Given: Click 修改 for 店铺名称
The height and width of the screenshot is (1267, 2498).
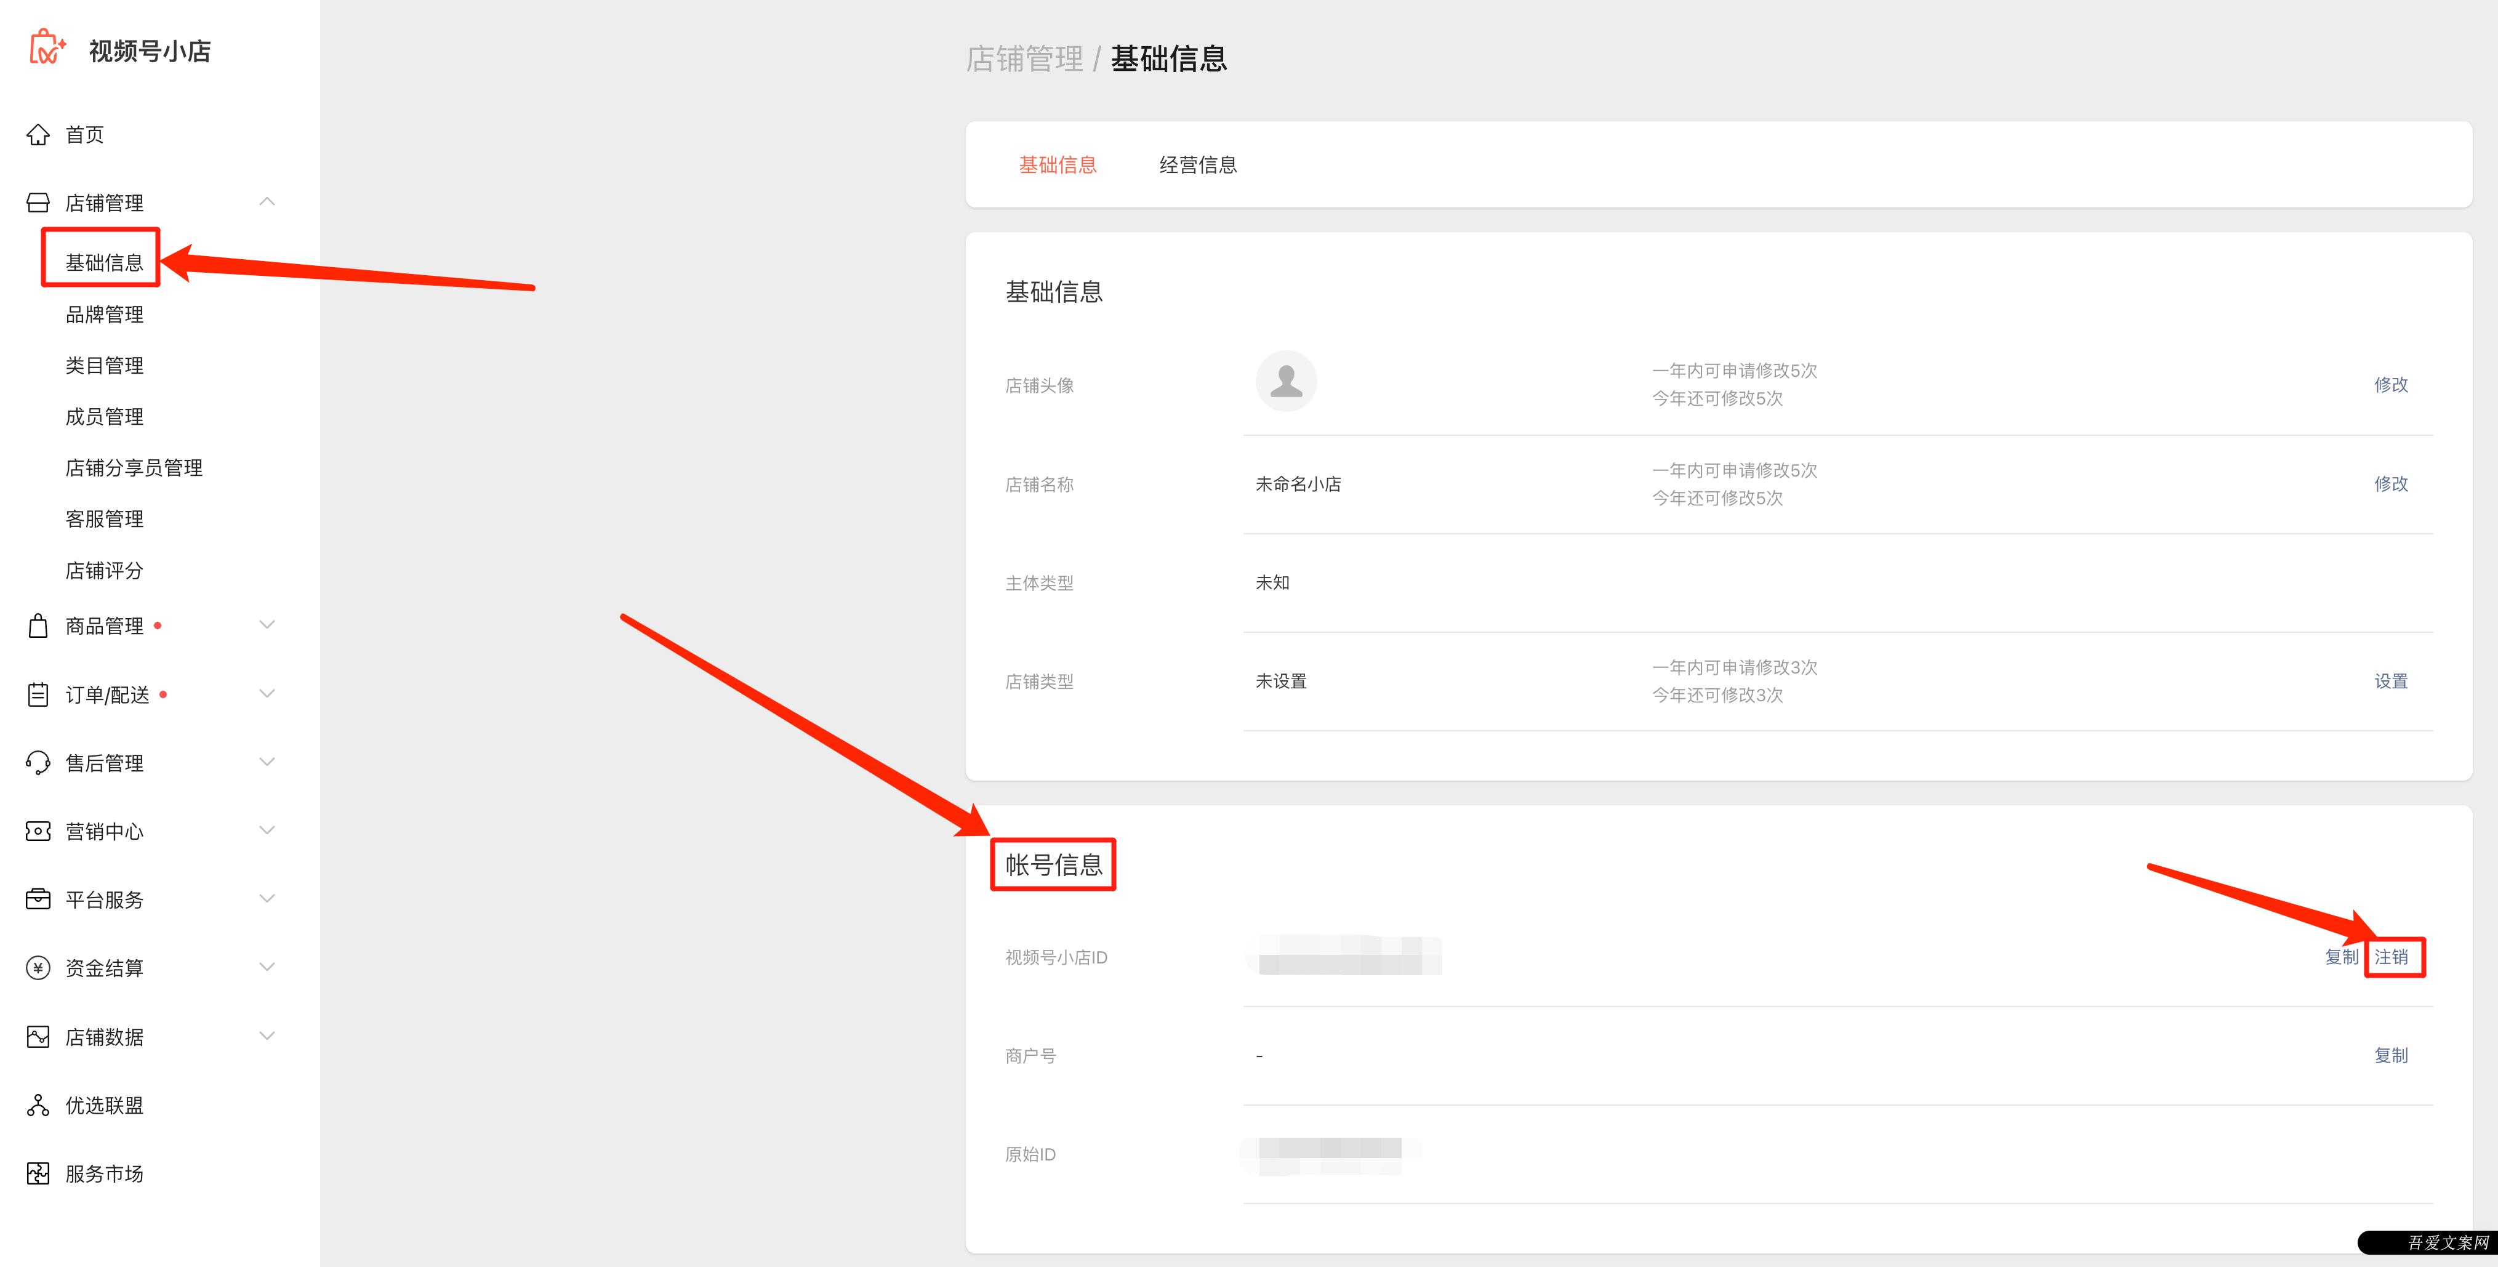Looking at the screenshot, I should point(2390,484).
